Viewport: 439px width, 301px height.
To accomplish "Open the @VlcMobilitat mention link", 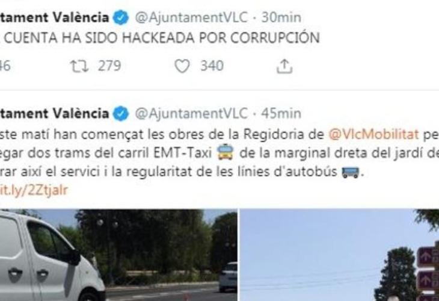I will [374, 134].
